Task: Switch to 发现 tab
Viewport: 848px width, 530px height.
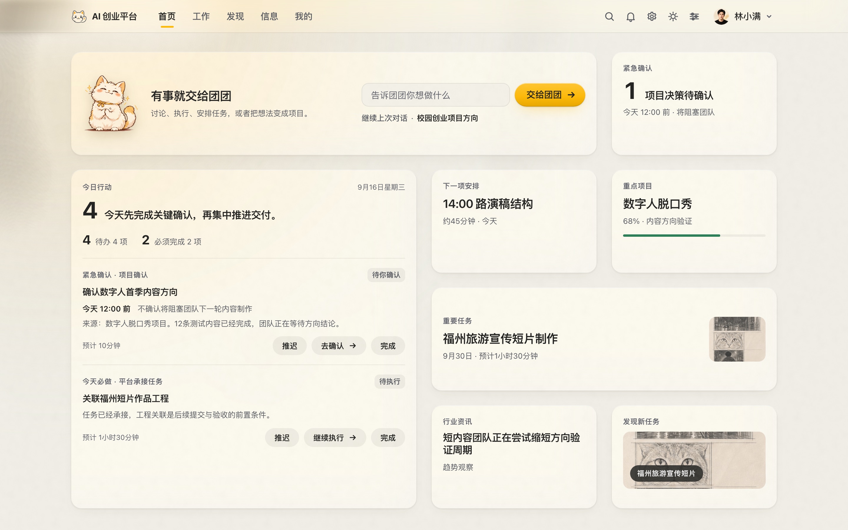Action: 235,16
